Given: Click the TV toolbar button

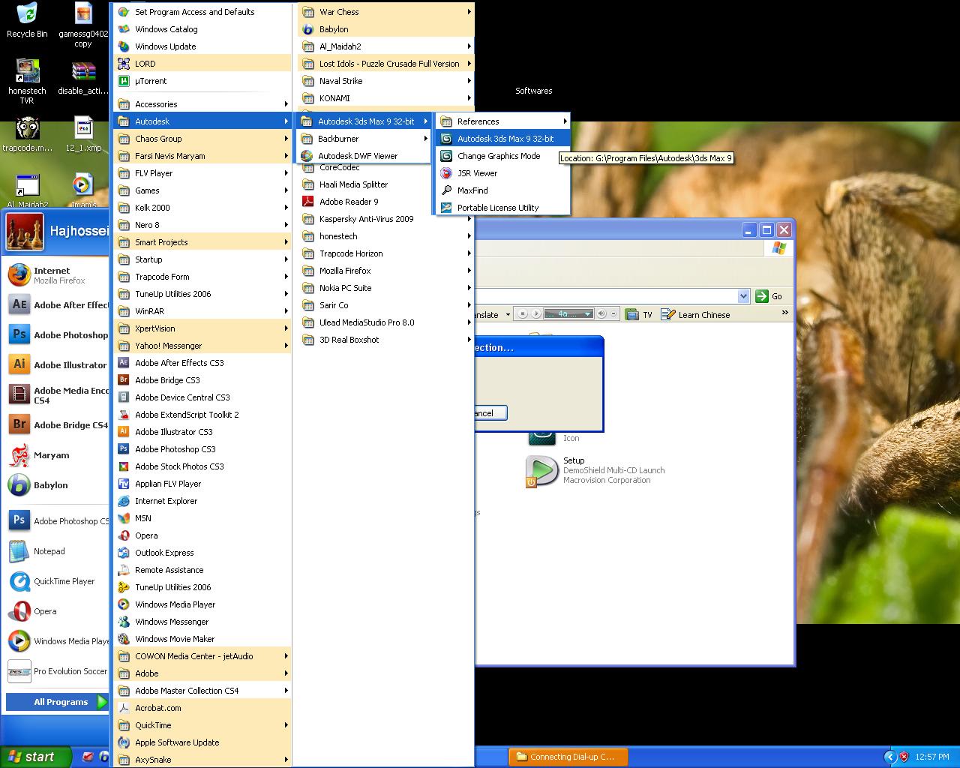Looking at the screenshot, I should click(x=639, y=315).
